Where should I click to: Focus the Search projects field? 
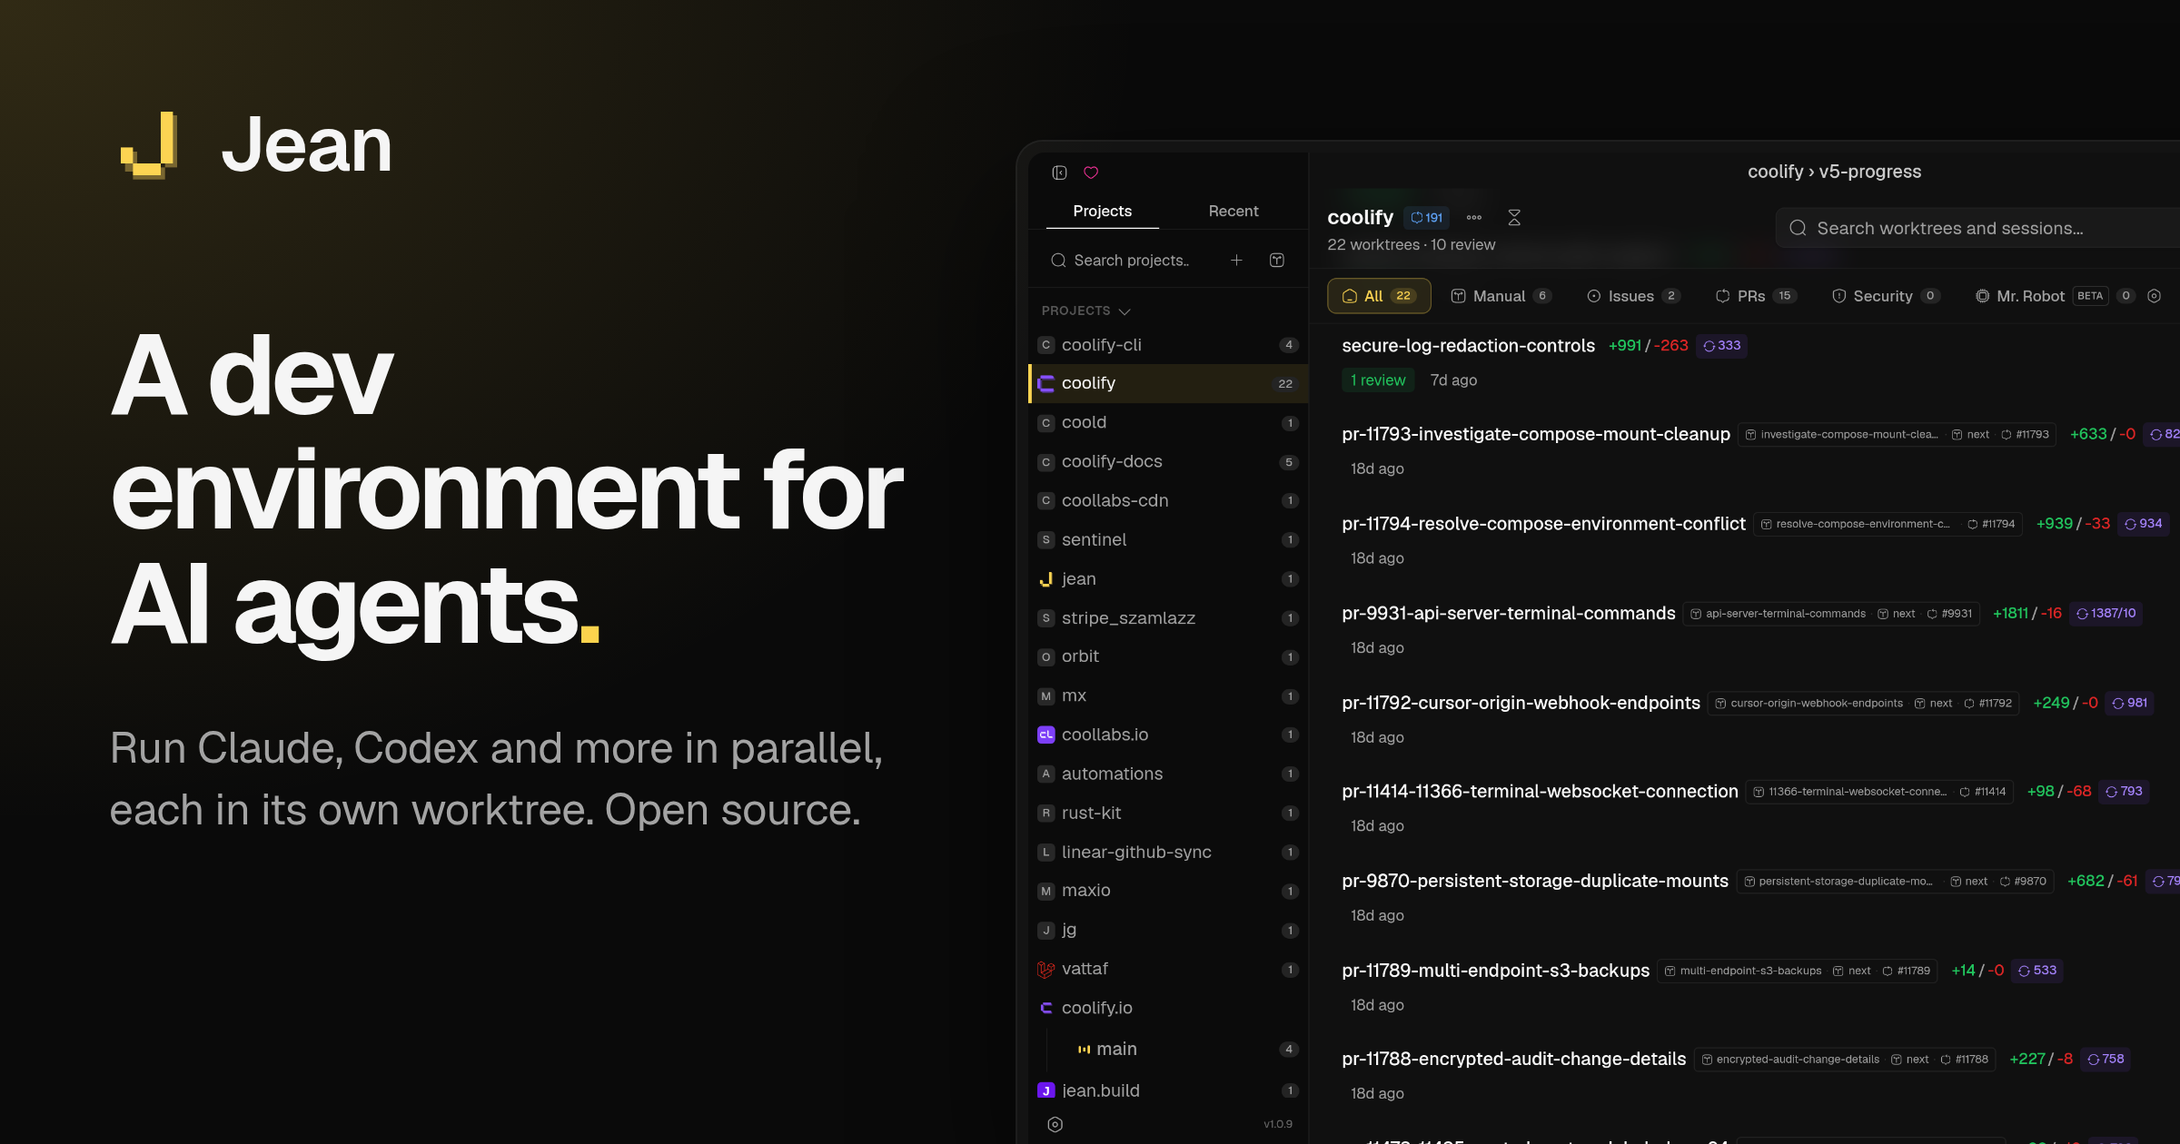[1131, 261]
